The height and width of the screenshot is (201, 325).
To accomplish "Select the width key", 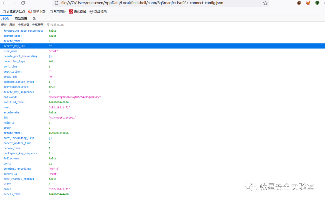I will (8, 184).
